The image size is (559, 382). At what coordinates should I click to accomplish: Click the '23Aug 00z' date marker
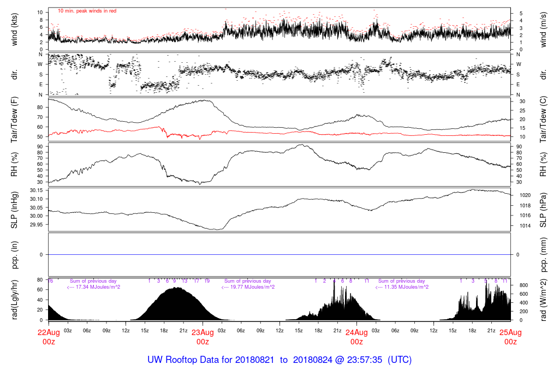tap(203, 337)
